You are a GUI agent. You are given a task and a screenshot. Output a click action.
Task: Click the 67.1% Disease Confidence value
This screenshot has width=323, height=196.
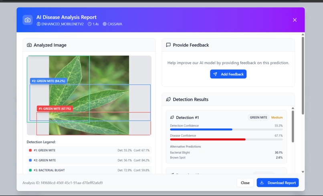click(279, 135)
